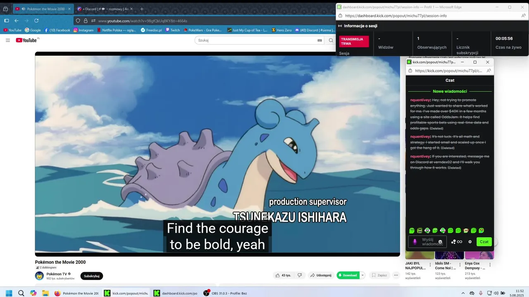This screenshot has height=297, width=529.
Task: Open the emoji picker in chat input
Action: click(x=441, y=242)
